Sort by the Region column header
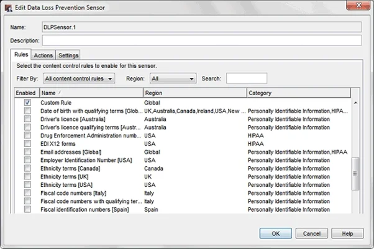 coord(195,93)
